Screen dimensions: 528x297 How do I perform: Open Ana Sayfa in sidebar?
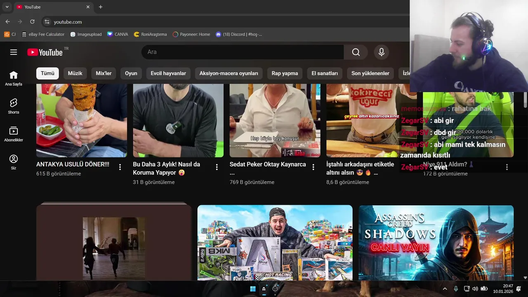tap(14, 78)
